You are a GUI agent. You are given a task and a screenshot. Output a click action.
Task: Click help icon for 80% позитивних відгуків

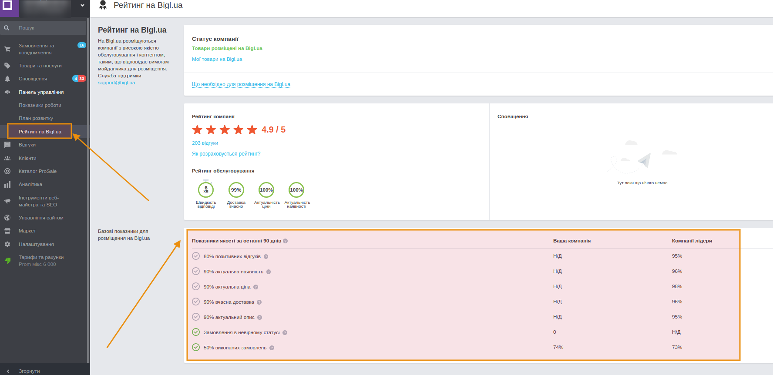[x=266, y=257]
